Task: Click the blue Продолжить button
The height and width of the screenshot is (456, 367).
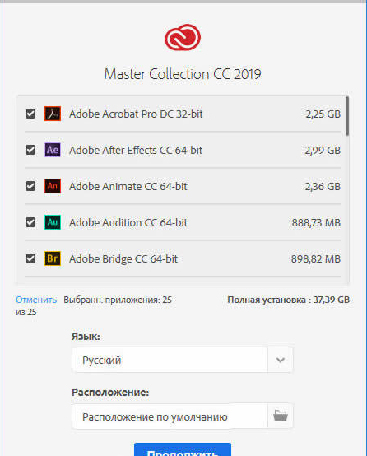Action: [183, 449]
